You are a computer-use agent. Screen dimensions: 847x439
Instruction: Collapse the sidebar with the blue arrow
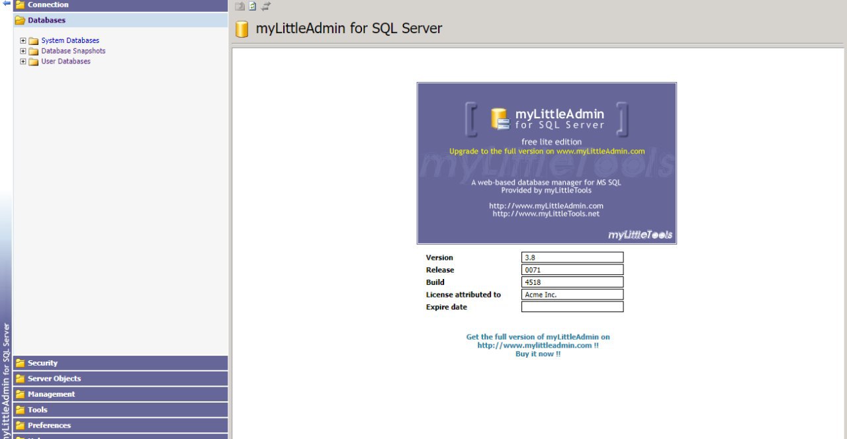point(7,3)
